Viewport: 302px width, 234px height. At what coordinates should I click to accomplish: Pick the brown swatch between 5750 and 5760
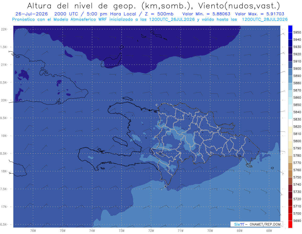pos(290,173)
